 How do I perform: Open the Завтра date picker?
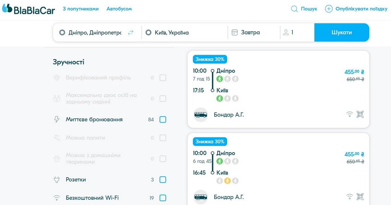(250, 33)
